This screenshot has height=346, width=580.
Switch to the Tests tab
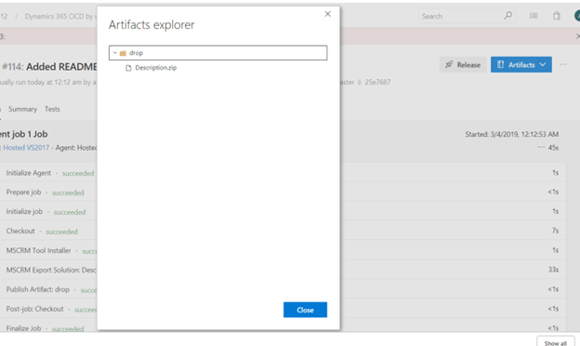tap(52, 109)
